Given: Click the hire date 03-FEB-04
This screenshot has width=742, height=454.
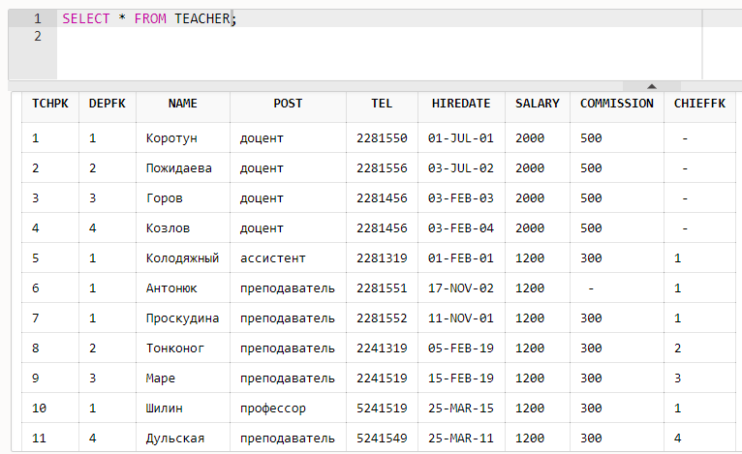Looking at the screenshot, I should tap(461, 228).
